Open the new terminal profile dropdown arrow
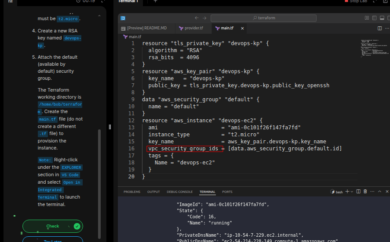390x242 pixels. (352, 192)
